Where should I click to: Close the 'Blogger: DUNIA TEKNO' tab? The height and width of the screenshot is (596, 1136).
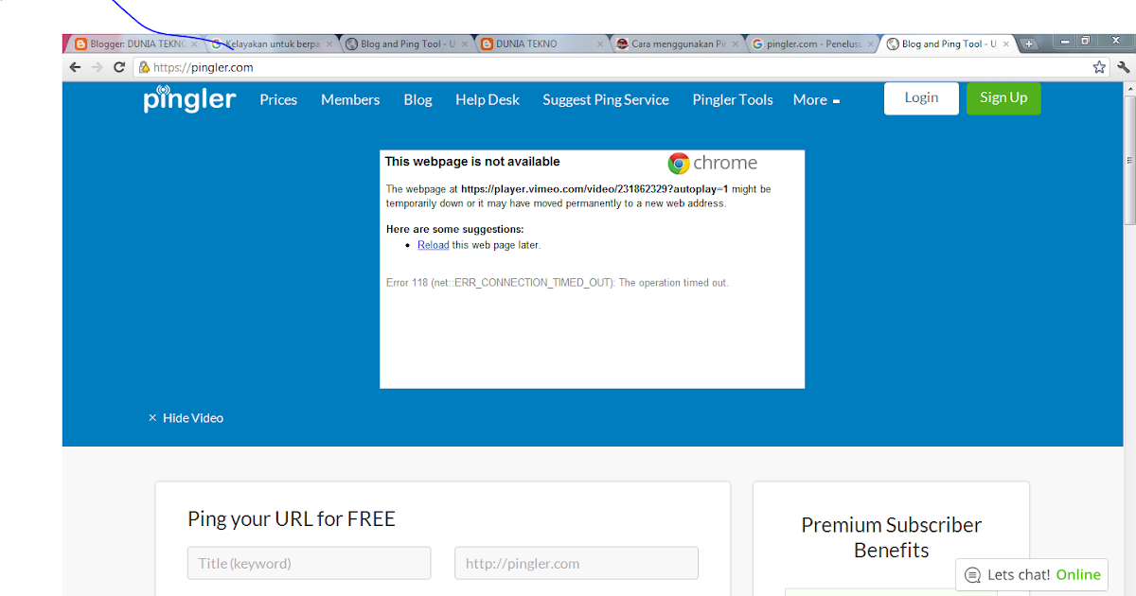[194, 44]
